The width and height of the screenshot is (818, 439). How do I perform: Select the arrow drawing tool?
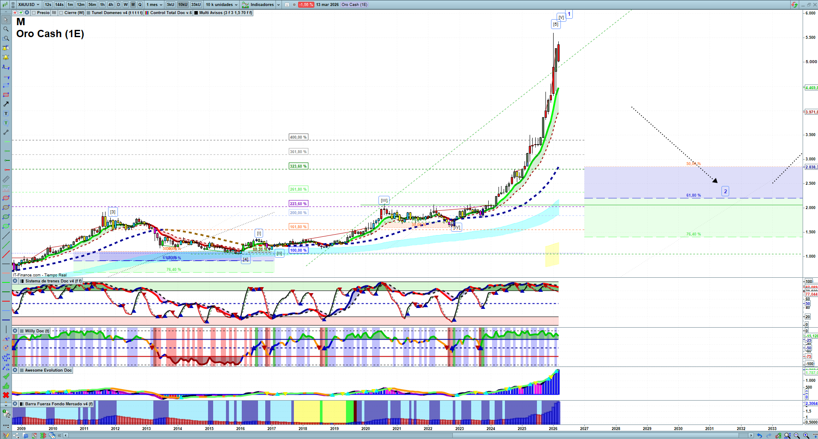coord(6,104)
